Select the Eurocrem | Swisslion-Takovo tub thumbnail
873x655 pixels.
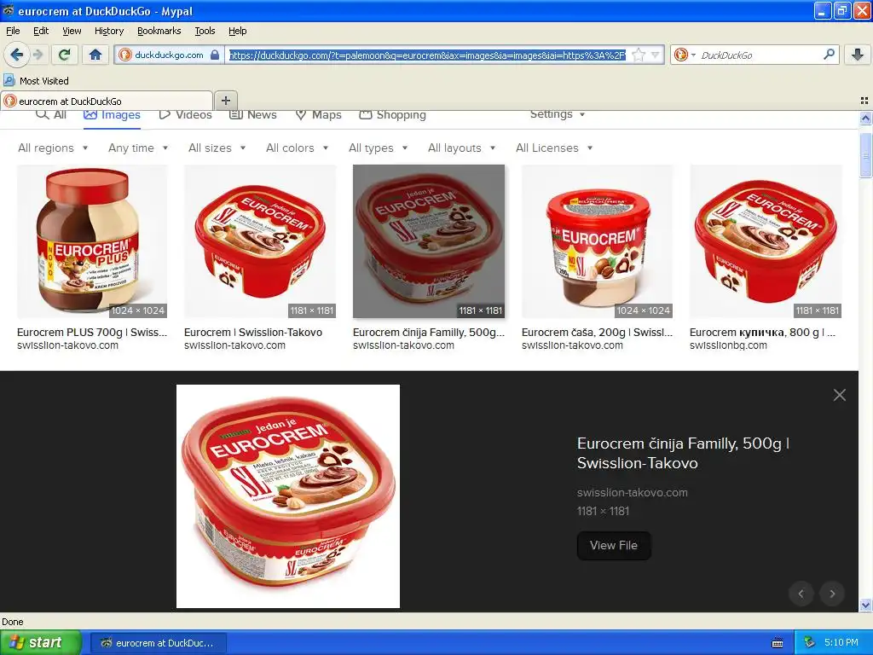click(x=260, y=241)
